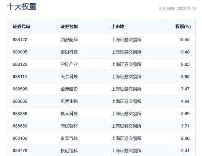Viewport: 202px width, 156px height.
Task: Click the 8.85 weight for 天奈科技
Action: [x=185, y=77]
